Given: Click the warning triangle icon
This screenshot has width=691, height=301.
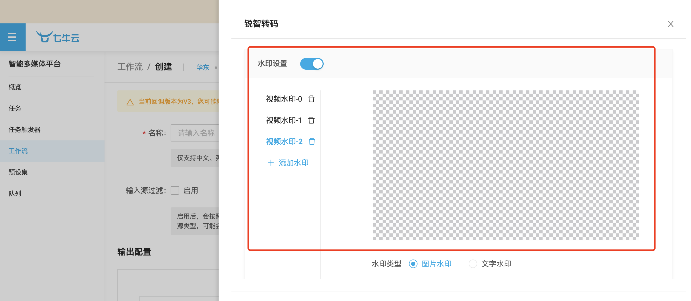Looking at the screenshot, I should 130,102.
